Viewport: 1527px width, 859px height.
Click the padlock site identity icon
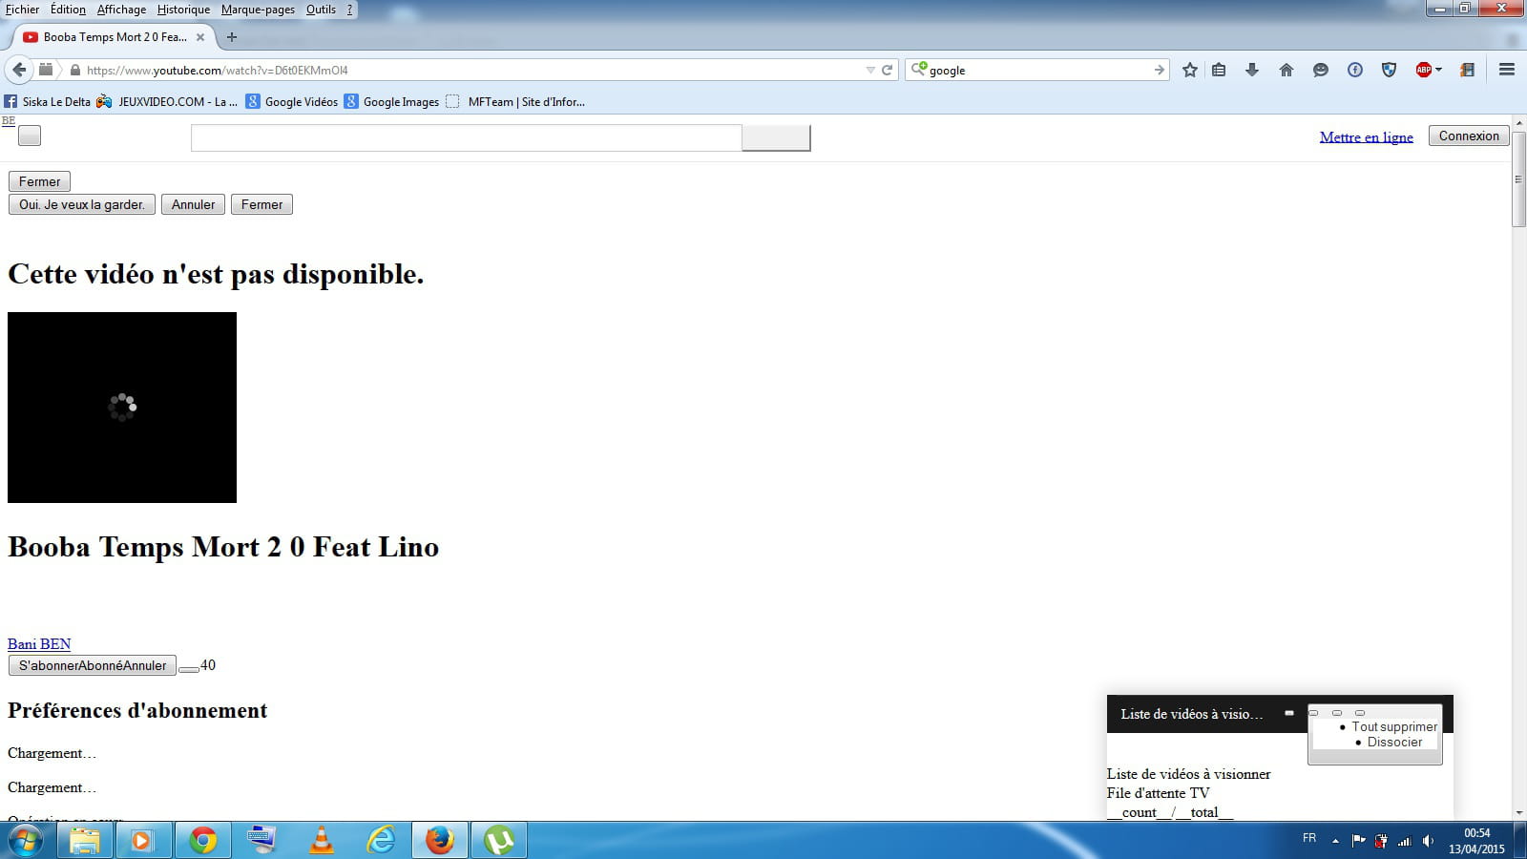pyautogui.click(x=75, y=70)
